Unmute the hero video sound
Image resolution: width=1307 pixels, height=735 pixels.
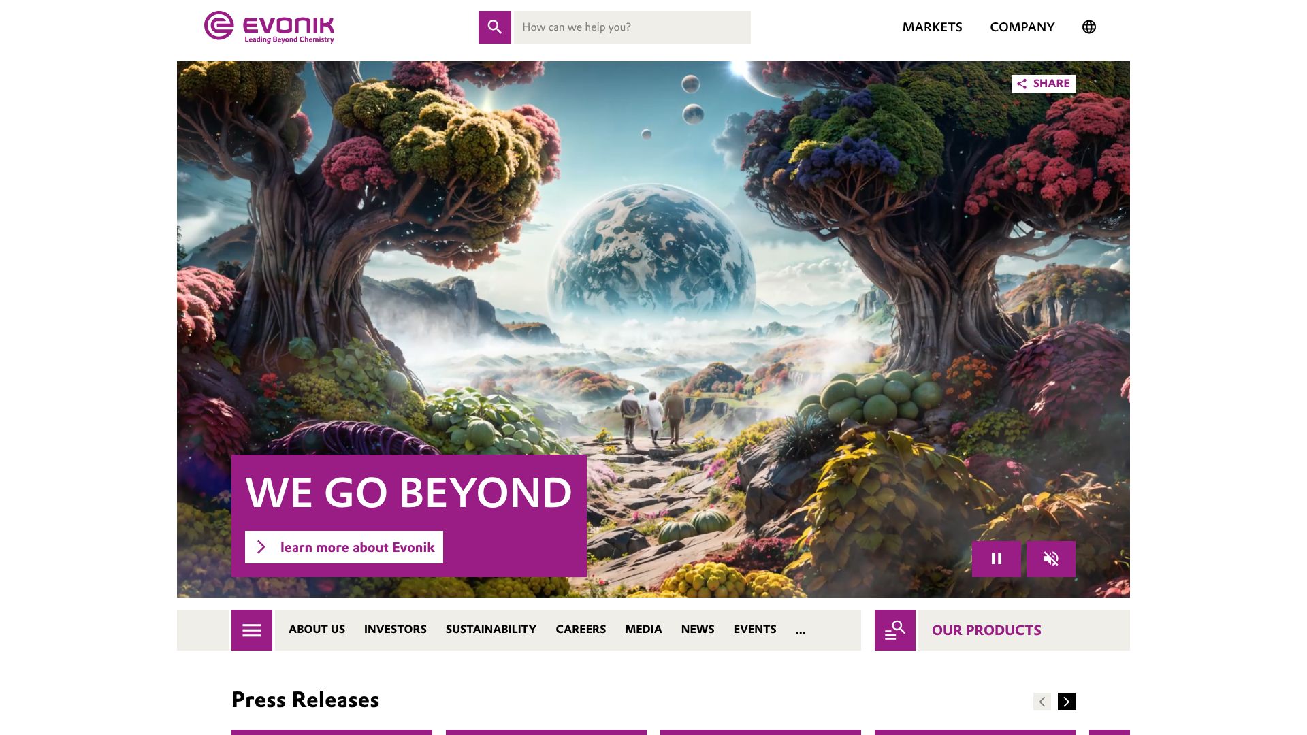1051,559
